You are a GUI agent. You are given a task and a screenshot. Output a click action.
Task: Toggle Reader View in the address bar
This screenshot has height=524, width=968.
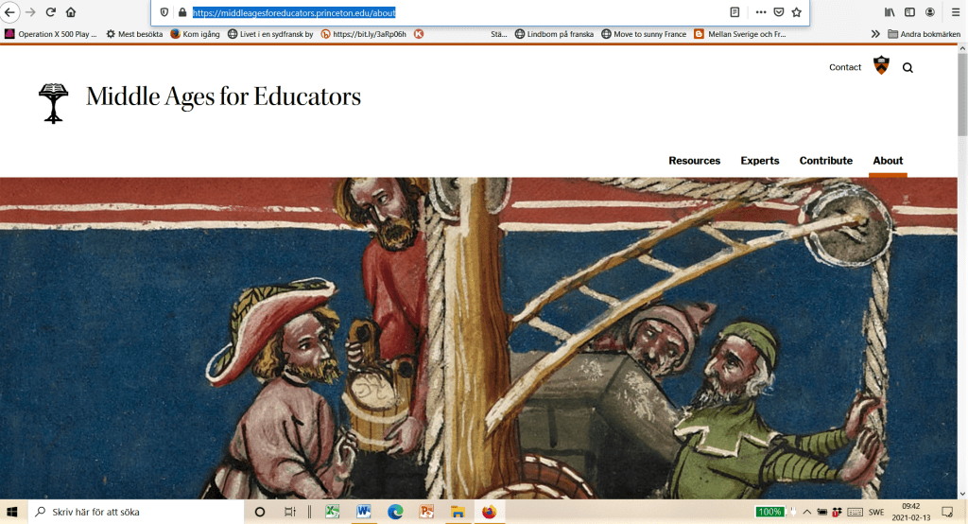coord(735,12)
